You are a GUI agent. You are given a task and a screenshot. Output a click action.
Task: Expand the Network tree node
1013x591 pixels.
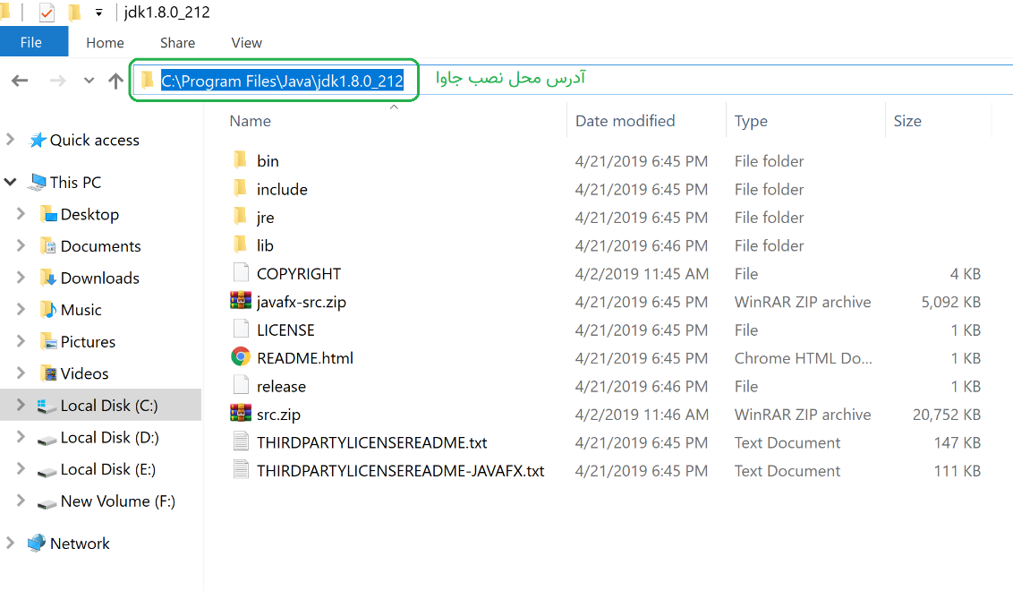click(x=11, y=543)
